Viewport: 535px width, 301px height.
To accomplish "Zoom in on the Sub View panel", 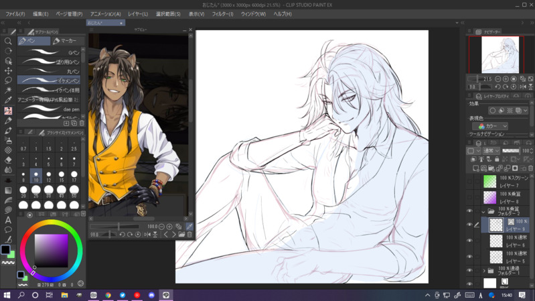I will (169, 227).
